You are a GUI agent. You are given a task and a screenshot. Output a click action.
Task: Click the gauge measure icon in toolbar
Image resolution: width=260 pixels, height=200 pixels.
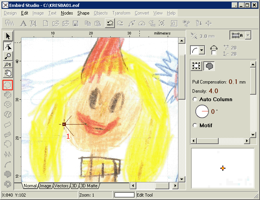tap(142, 23)
